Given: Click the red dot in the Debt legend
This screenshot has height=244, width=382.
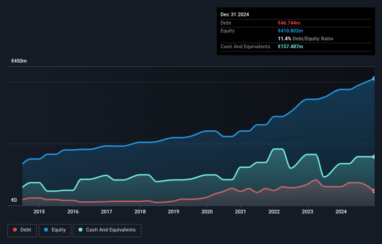Looking at the screenshot, I should click(15, 230).
